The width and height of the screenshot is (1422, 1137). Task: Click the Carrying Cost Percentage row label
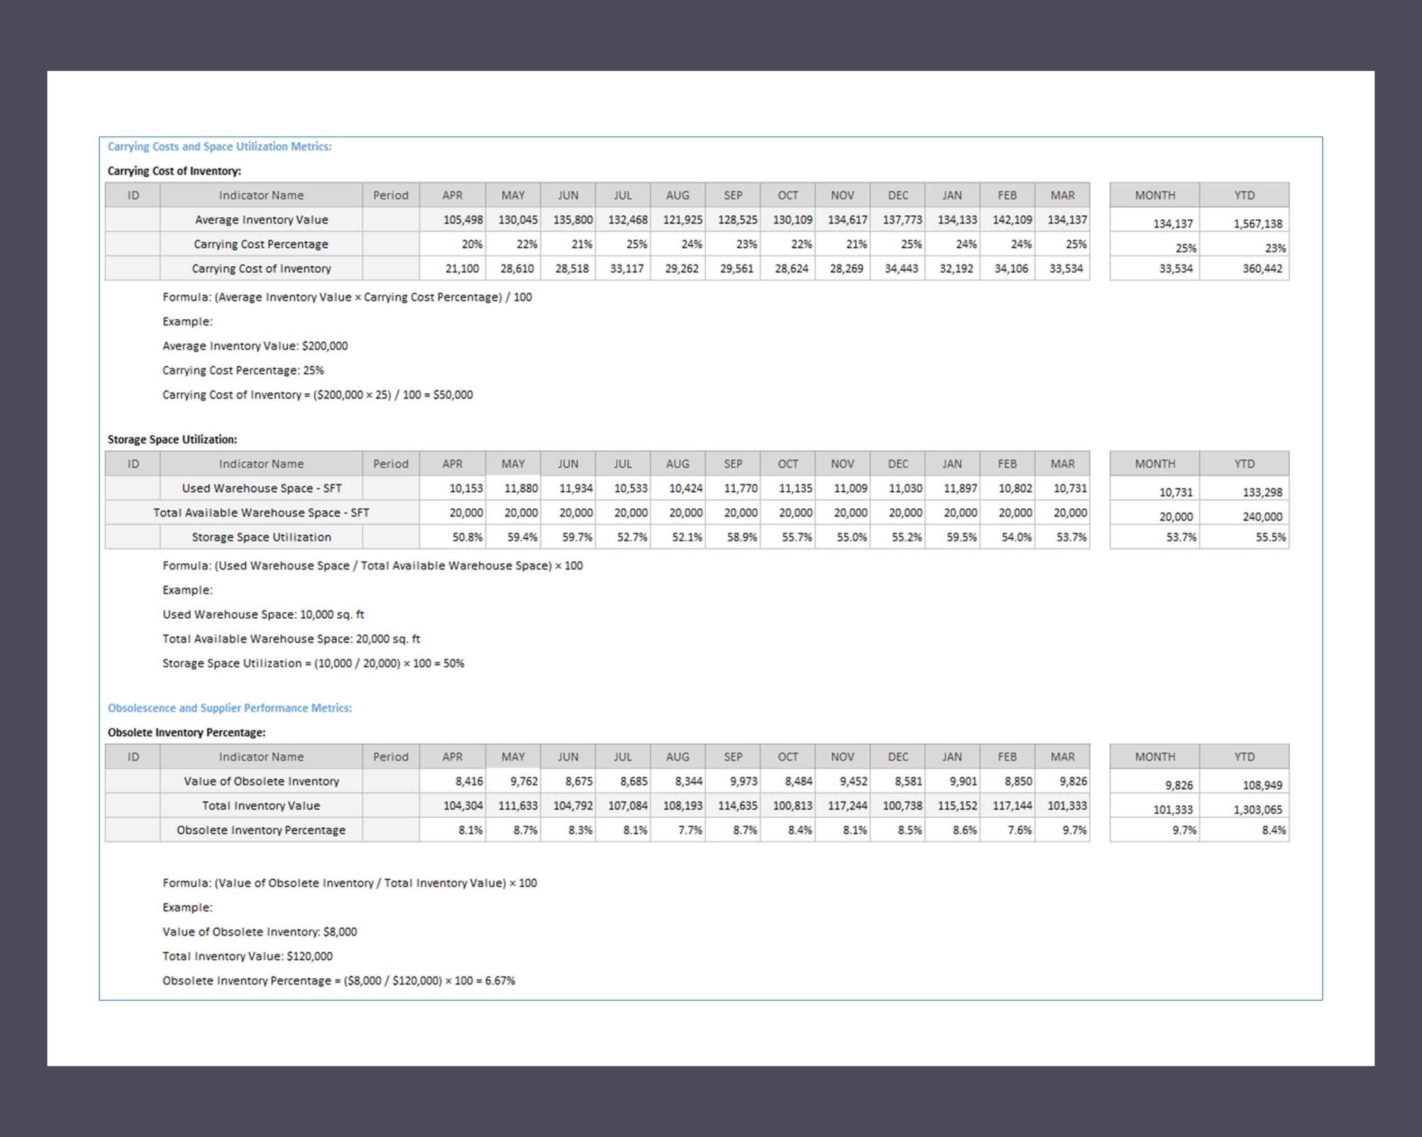coord(261,244)
